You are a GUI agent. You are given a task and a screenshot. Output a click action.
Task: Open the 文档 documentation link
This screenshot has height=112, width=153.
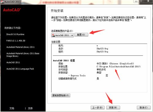coord(12,108)
